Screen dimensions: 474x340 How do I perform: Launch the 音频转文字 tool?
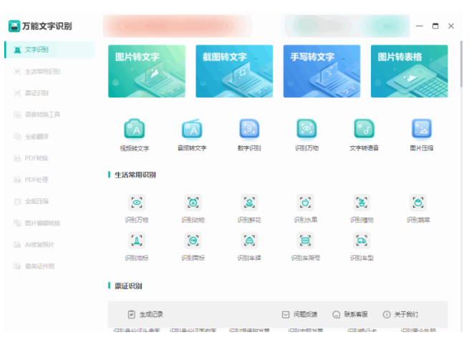pos(192,130)
